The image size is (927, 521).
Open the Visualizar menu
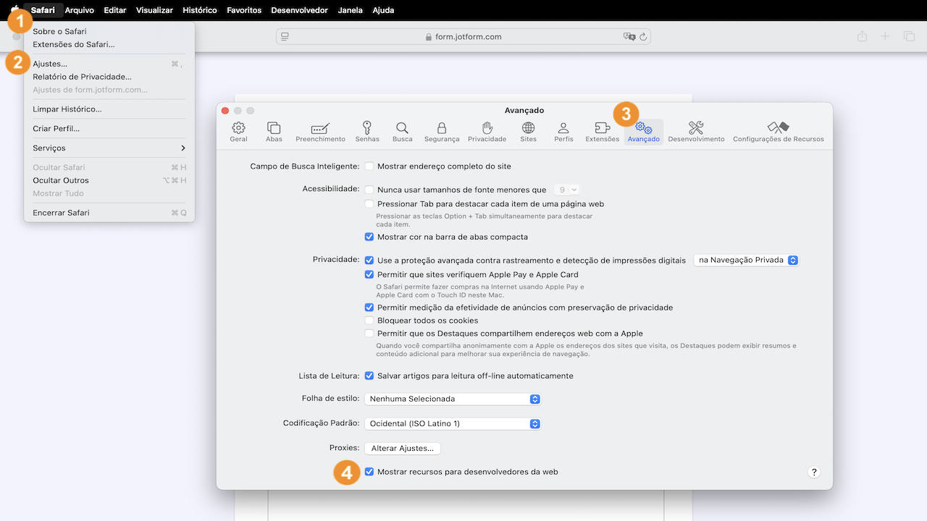click(154, 10)
